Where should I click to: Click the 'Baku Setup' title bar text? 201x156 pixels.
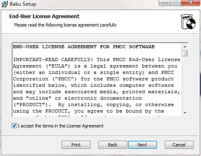click(x=23, y=4)
